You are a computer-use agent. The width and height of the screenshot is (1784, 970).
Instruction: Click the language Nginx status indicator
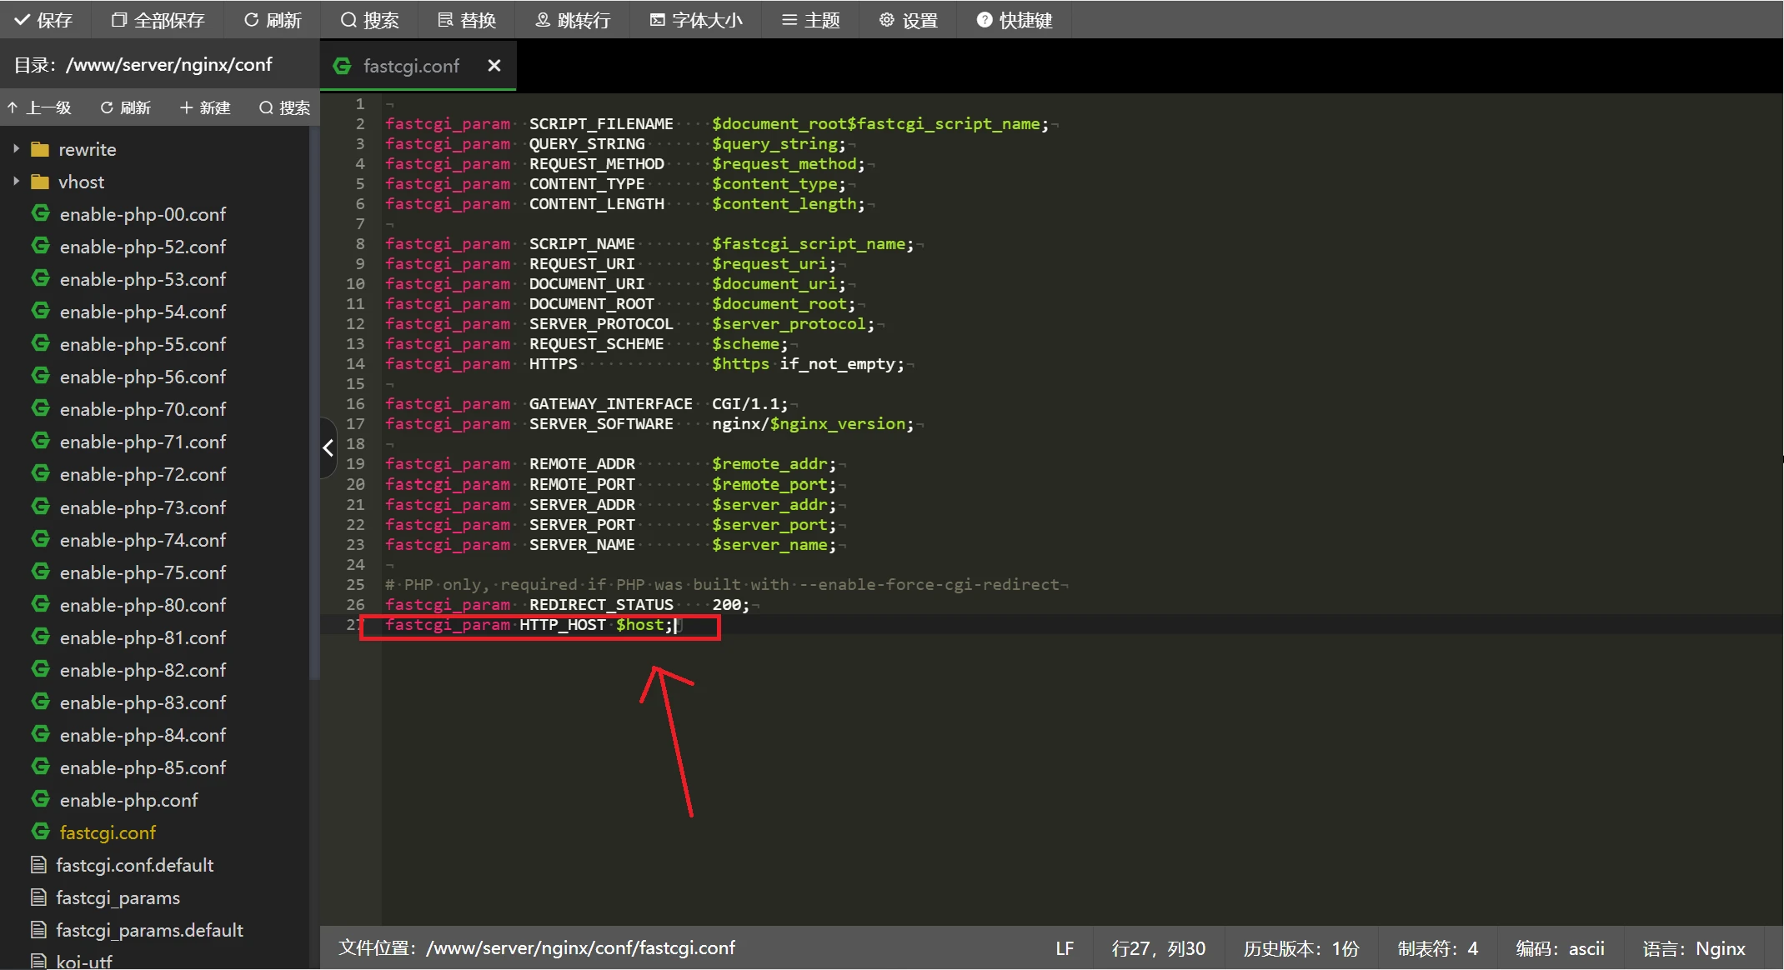(1693, 948)
